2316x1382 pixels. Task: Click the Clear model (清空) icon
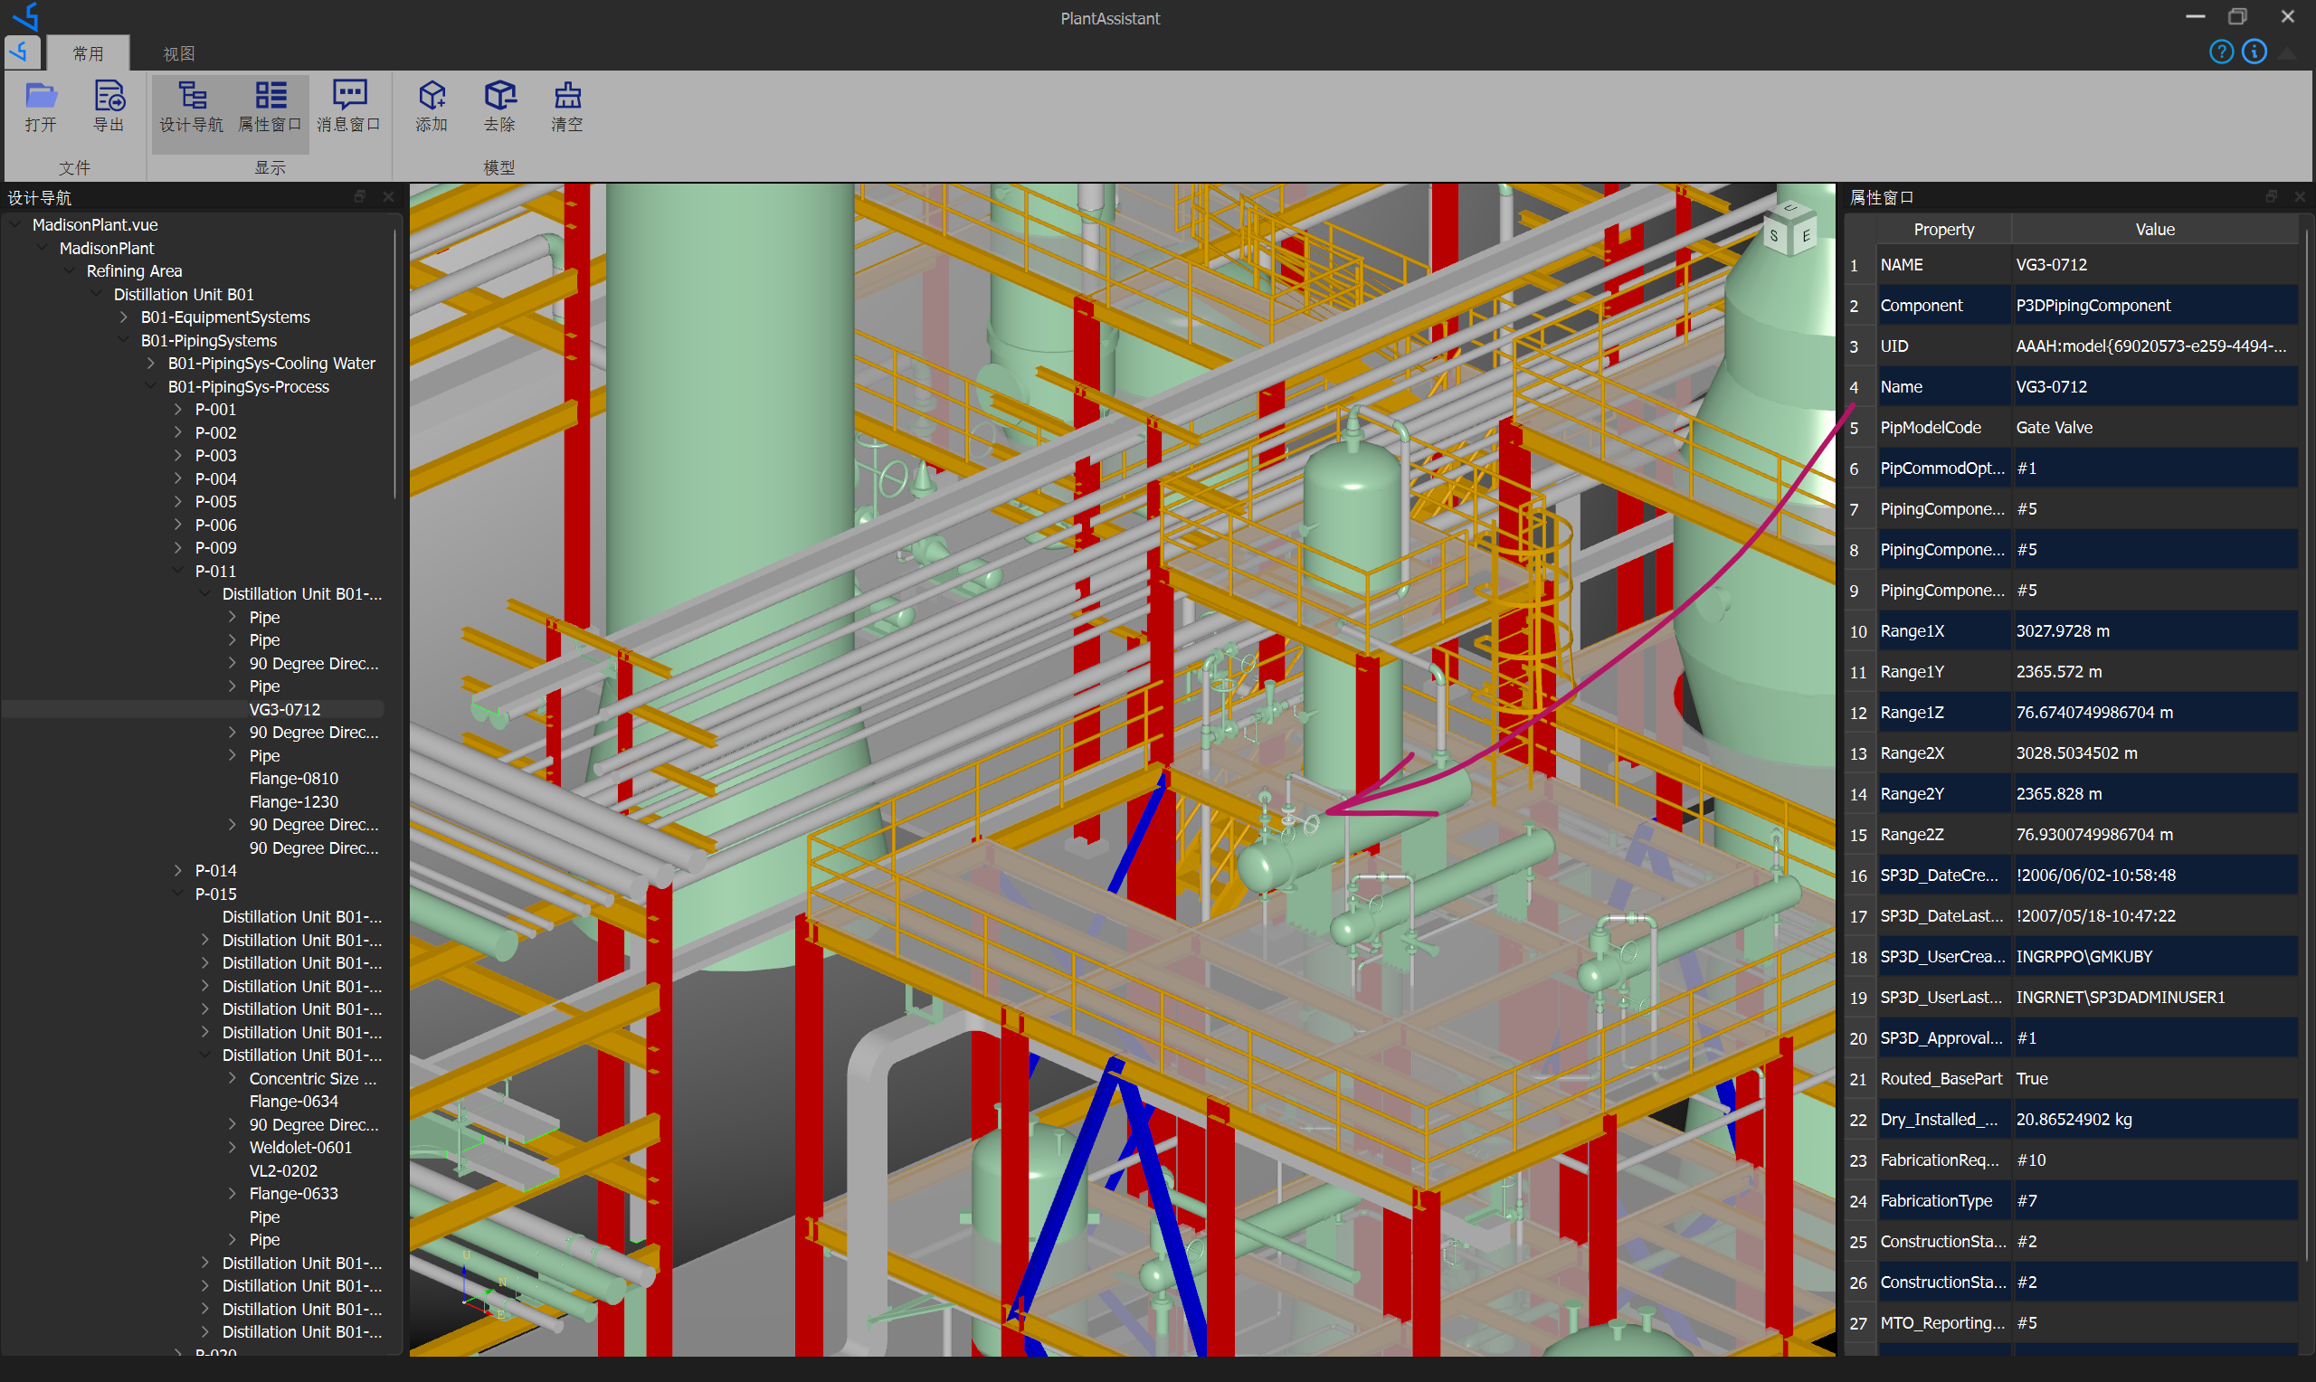coord(567,96)
